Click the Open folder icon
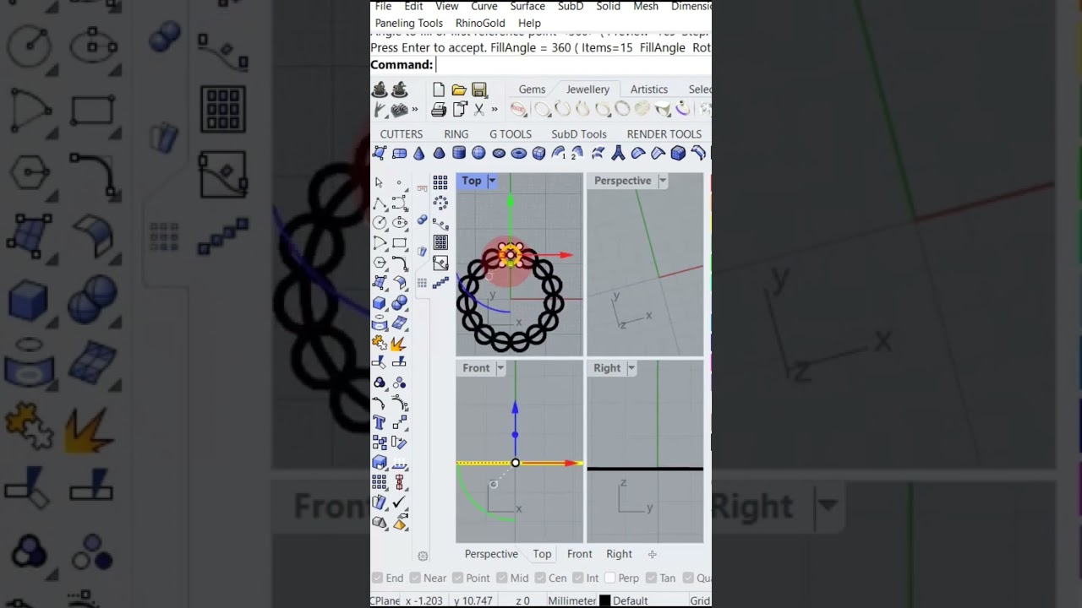Viewport: 1082px width, 608px height. pos(459,90)
